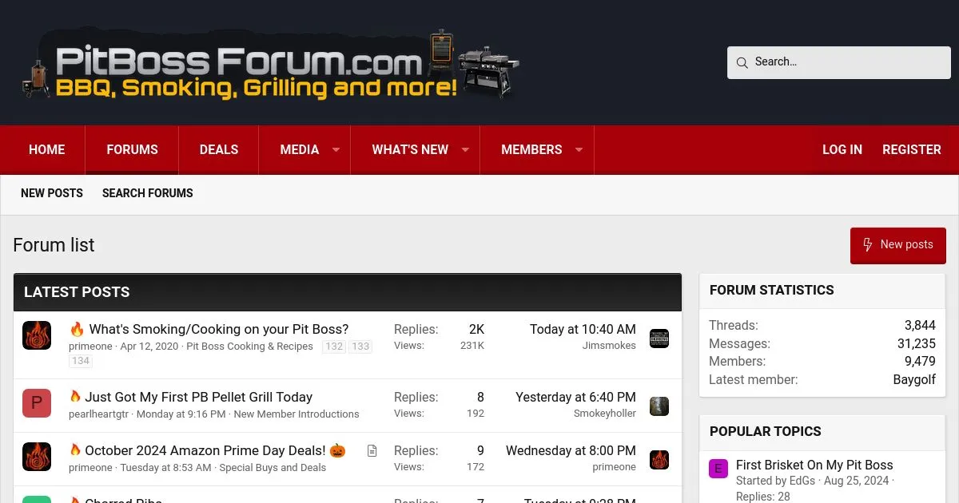
Task: Click the PitBossForum.com logo banner
Action: click(x=271, y=64)
